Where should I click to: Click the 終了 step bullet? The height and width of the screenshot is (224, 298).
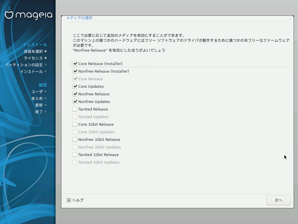click(46, 112)
